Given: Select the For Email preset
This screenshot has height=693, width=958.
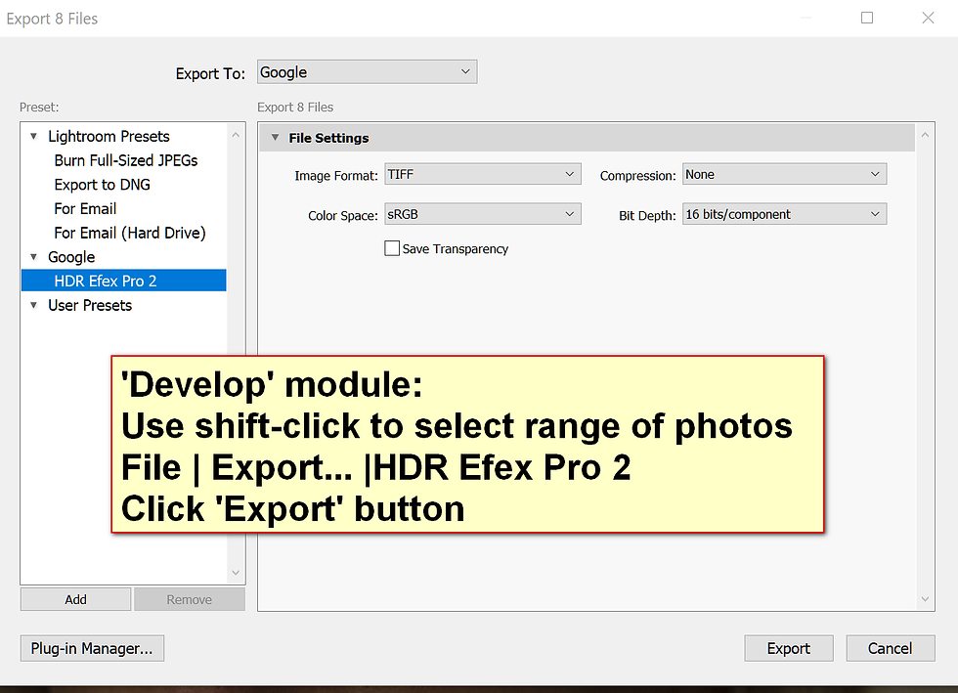Looking at the screenshot, I should pos(85,208).
